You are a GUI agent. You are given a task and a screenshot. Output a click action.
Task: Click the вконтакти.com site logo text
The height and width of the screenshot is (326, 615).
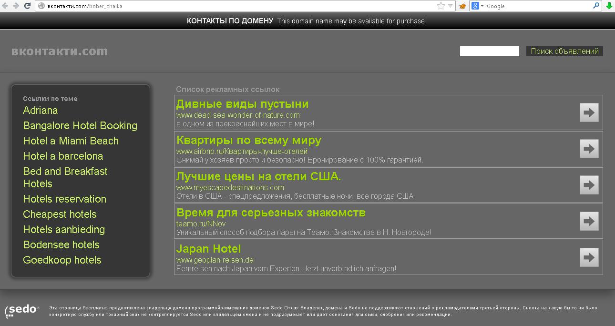click(60, 51)
